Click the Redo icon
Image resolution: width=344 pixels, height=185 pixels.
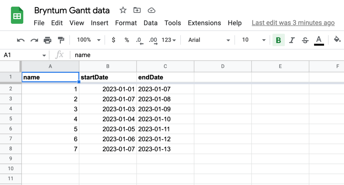[34, 40]
